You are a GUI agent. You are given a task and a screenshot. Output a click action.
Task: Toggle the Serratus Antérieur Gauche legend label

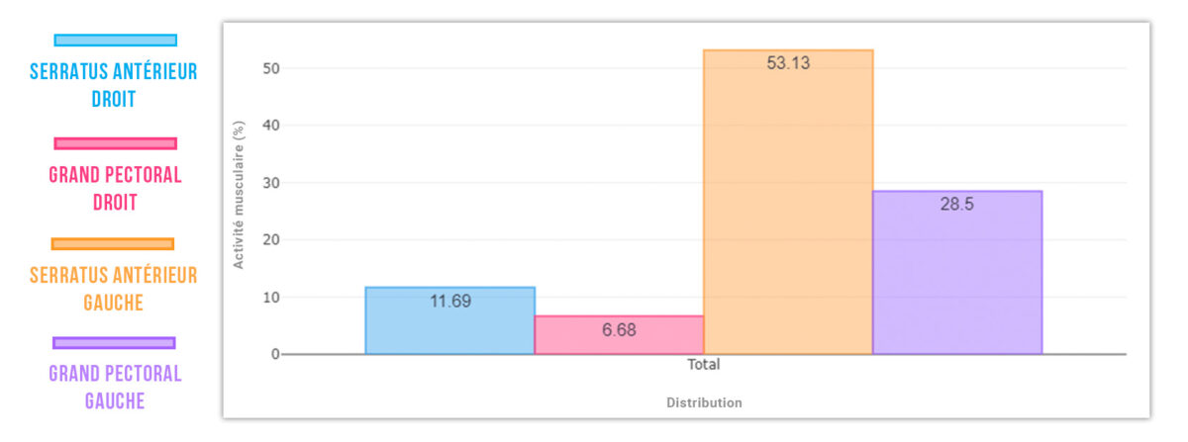point(113,289)
